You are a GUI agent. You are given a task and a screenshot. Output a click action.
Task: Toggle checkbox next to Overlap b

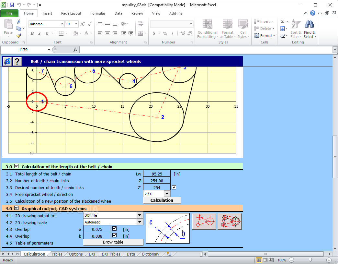[115, 235]
